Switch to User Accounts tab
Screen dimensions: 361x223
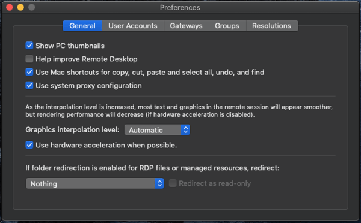[133, 26]
